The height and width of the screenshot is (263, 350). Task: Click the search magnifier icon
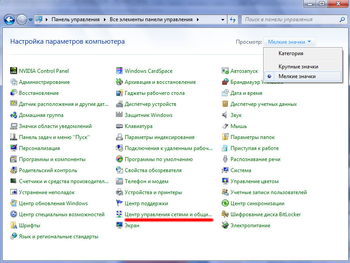[x=342, y=20]
